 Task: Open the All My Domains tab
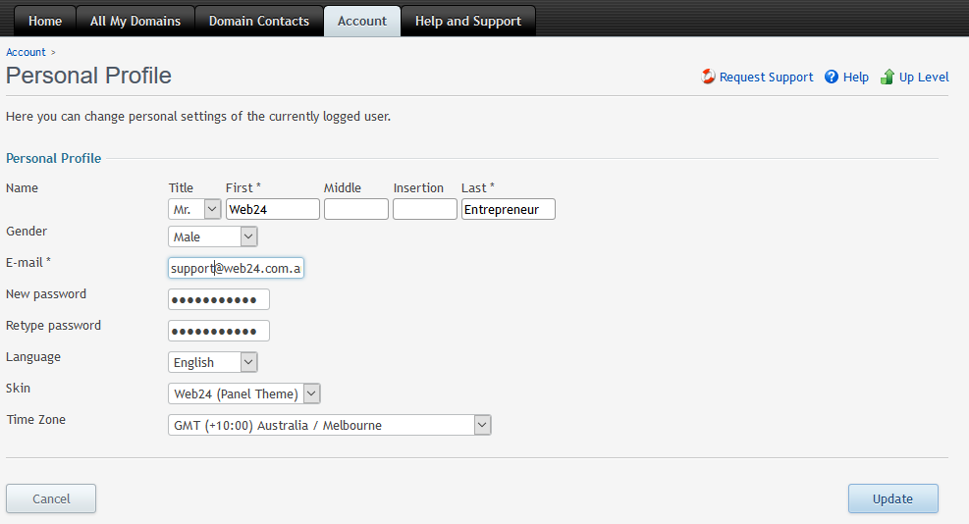coord(135,21)
